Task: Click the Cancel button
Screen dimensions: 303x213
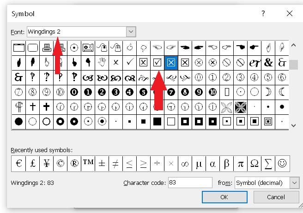Action: (276, 197)
